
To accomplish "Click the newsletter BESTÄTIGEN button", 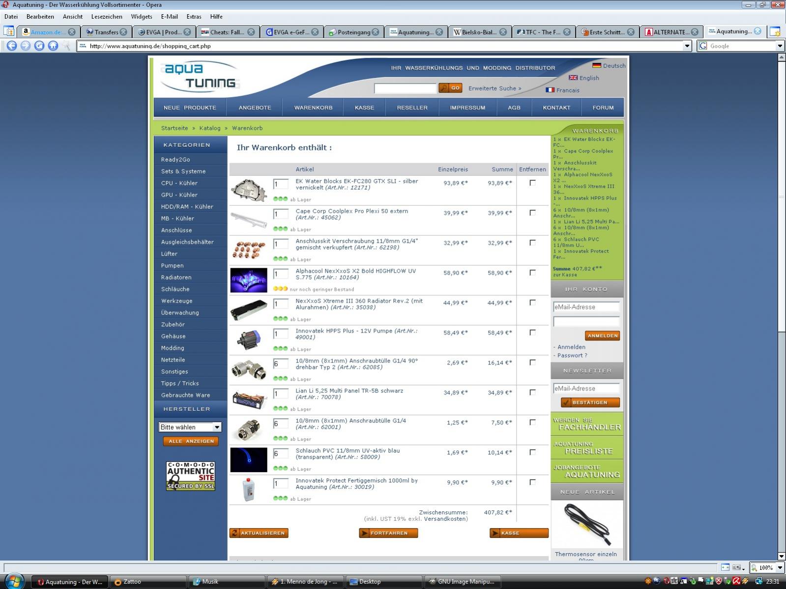I will (x=590, y=402).
